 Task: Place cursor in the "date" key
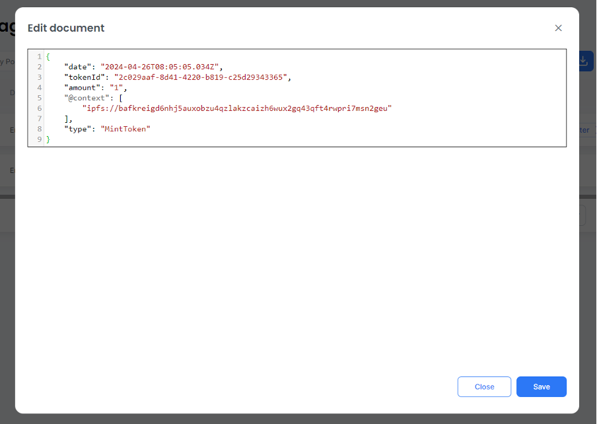pos(79,67)
